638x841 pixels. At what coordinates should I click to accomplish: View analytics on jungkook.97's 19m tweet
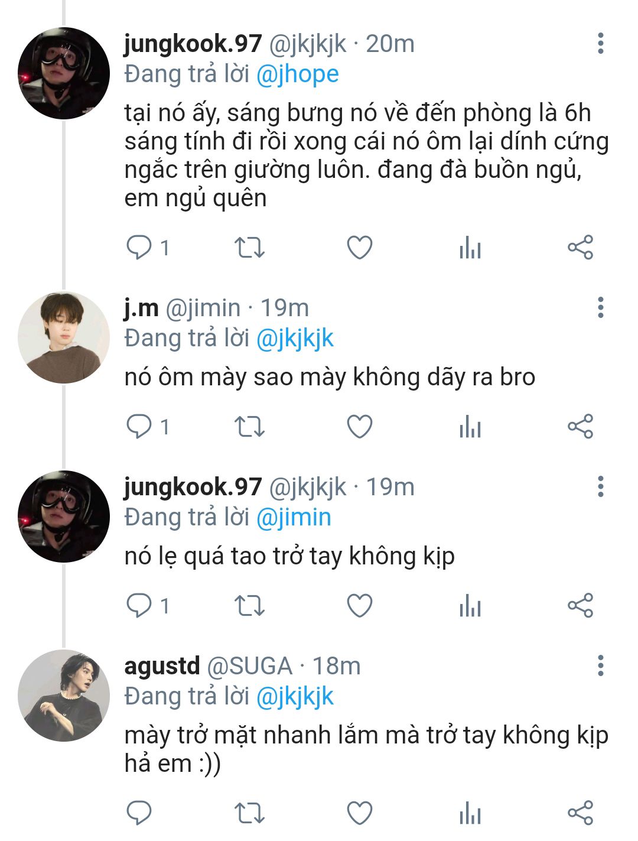[470, 606]
